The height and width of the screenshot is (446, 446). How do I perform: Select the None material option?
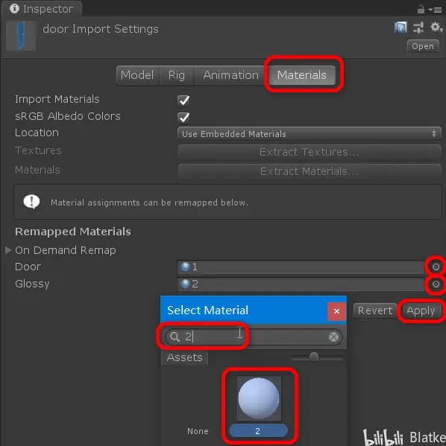tap(198, 431)
